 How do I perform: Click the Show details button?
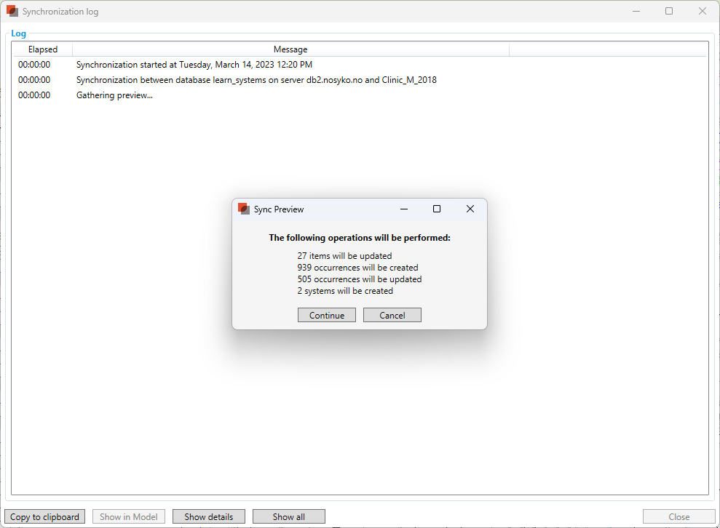209,516
